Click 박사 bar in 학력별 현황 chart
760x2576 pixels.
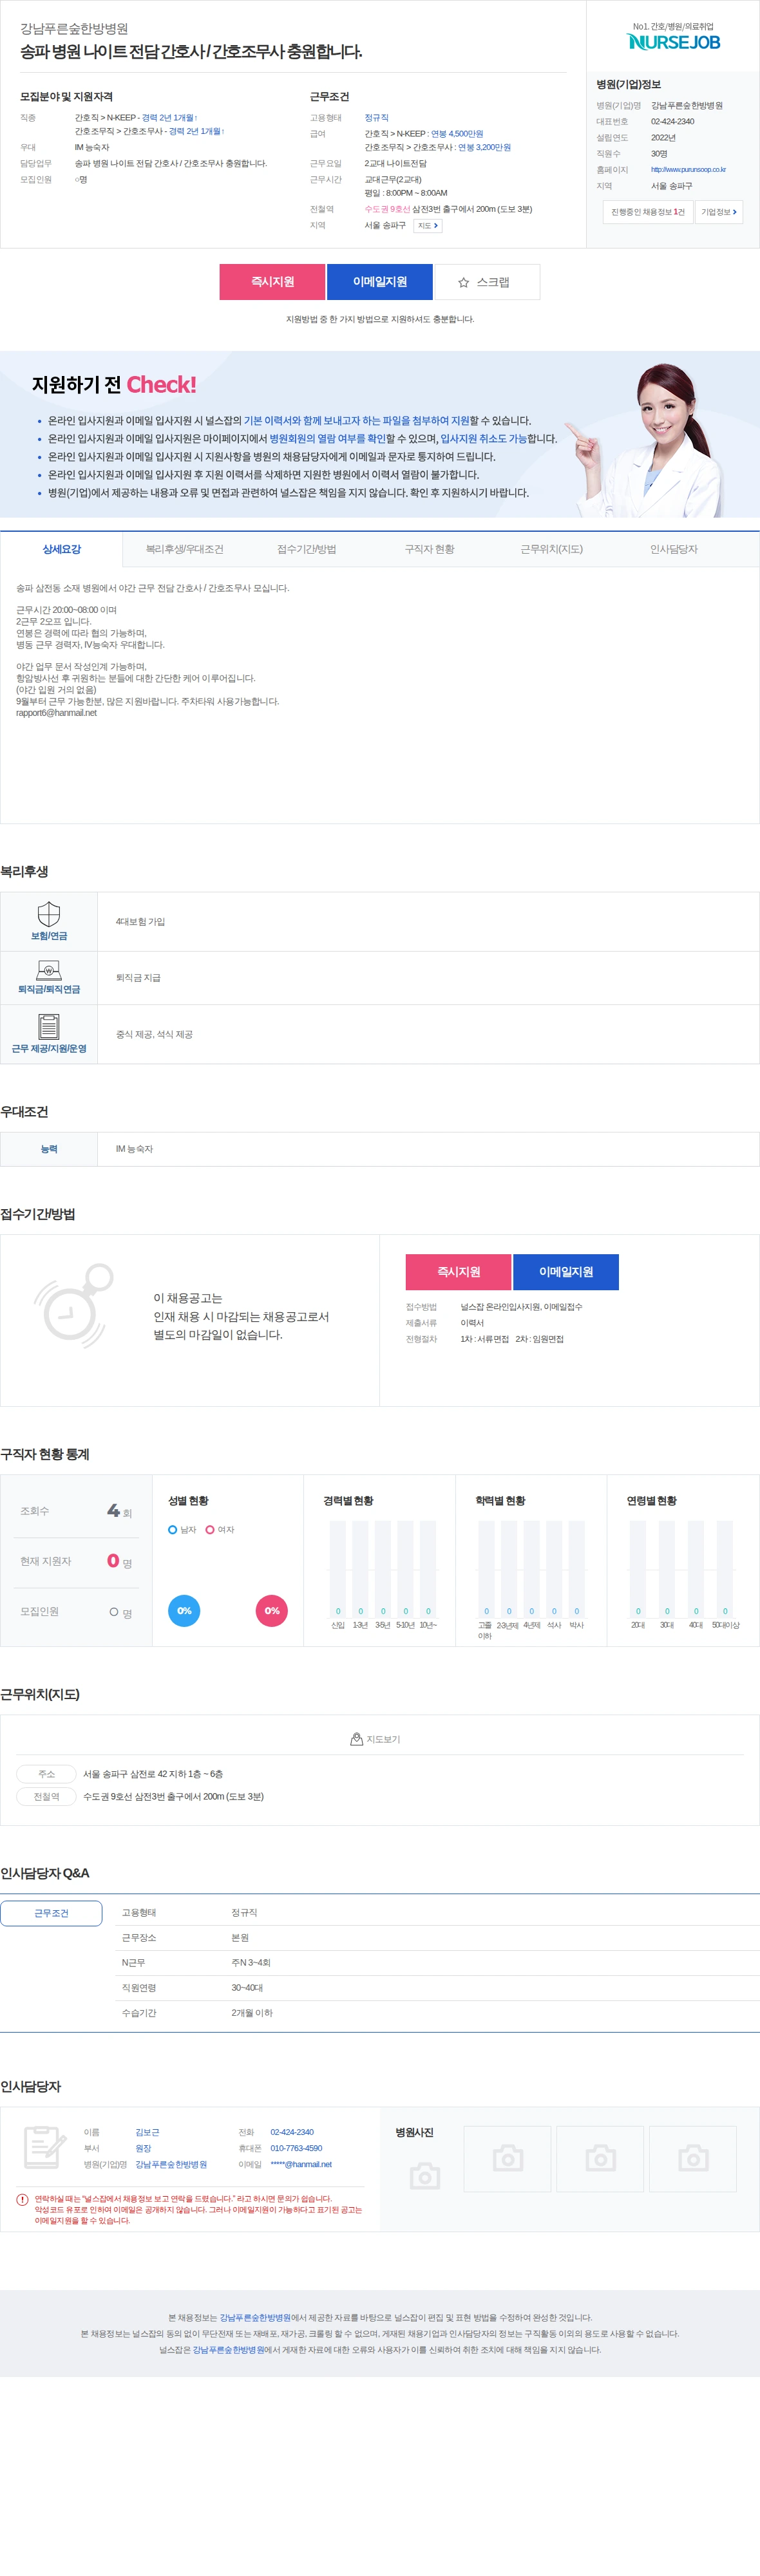tap(577, 1569)
